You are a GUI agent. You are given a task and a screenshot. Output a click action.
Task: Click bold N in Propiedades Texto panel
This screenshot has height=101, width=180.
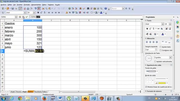click(147, 29)
